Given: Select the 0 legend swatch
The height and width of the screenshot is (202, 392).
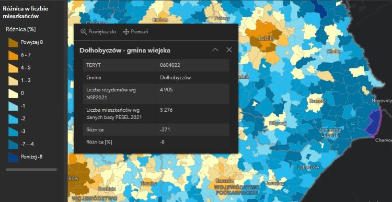Looking at the screenshot, I should click(13, 93).
